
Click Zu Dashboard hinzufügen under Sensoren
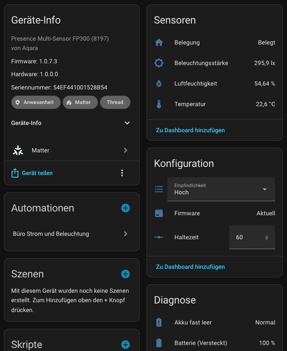pos(190,130)
